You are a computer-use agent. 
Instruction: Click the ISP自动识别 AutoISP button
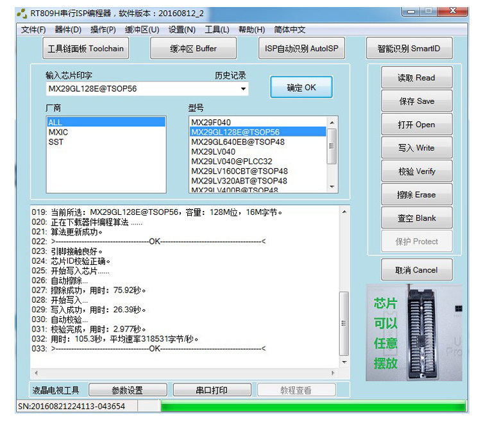pyautogui.click(x=301, y=49)
